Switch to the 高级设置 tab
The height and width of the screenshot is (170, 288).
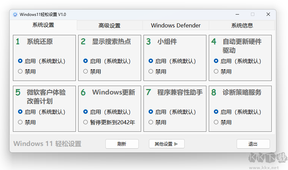(109, 25)
